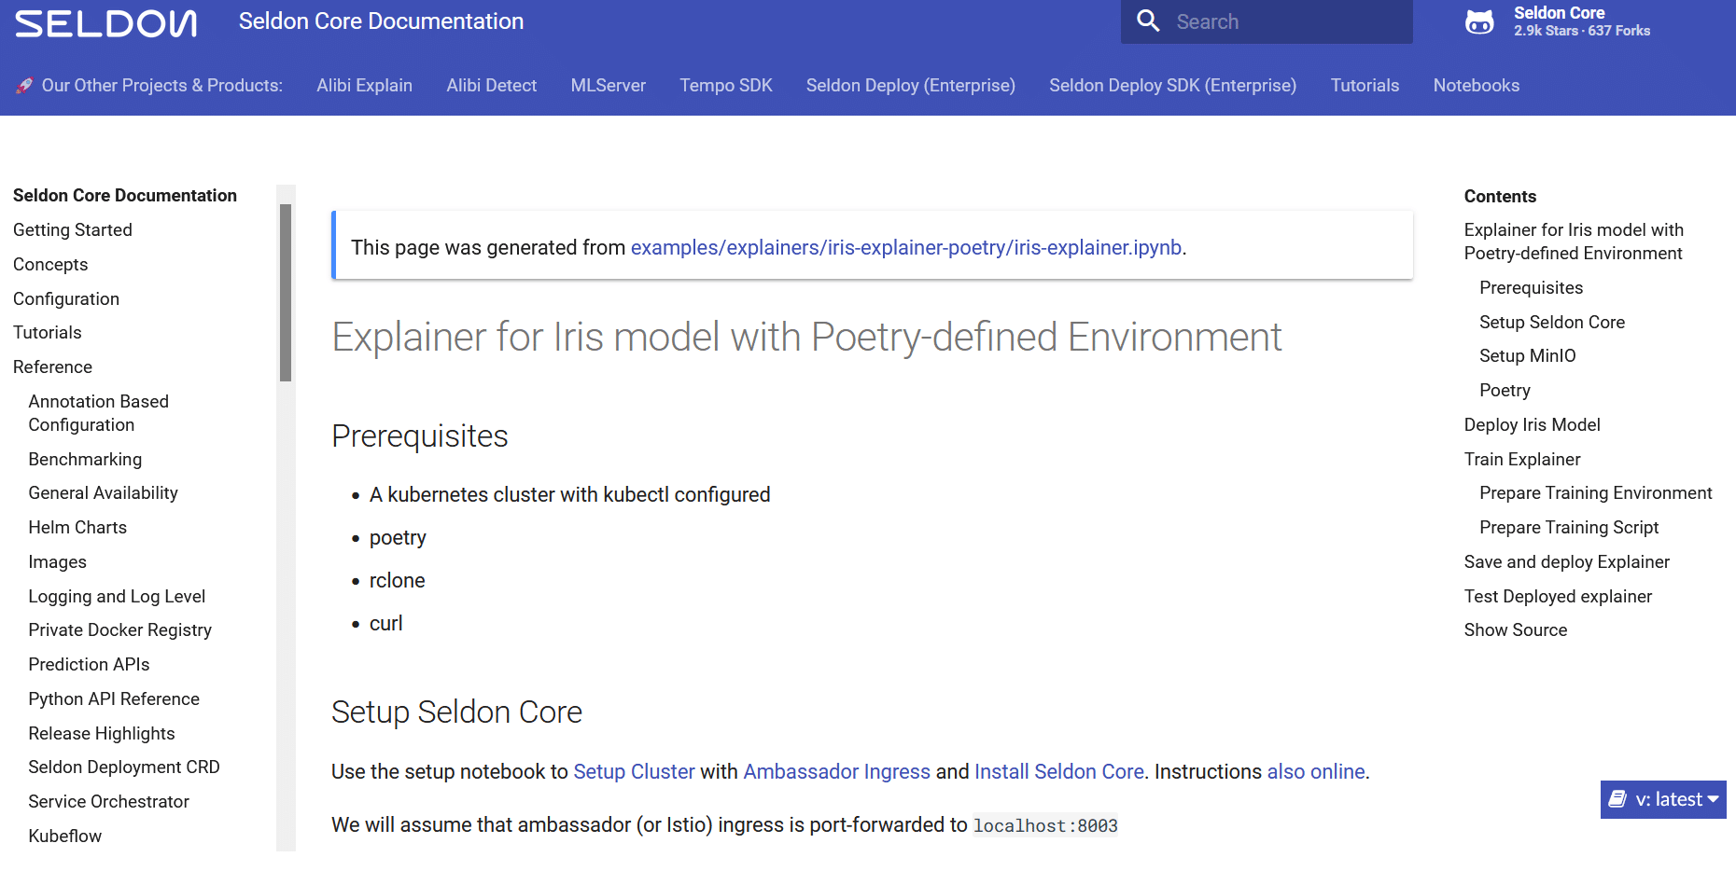Jump to Deploy Iris Model in Contents
Viewport: 1736px width, 871px height.
coord(1532,425)
